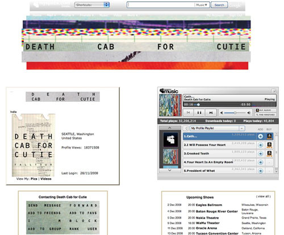The width and height of the screenshot is (284, 235).
Task: Open the Videos link under profile picture
Action: click(x=46, y=179)
